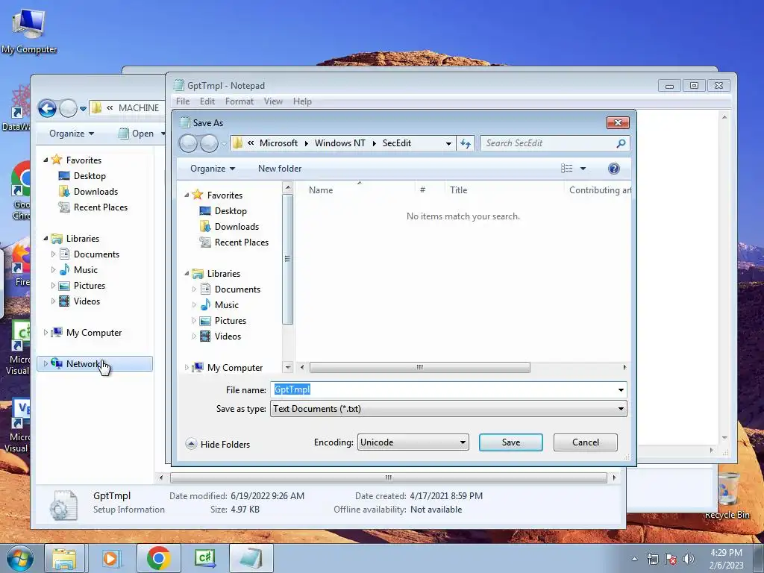Image resolution: width=764 pixels, height=573 pixels.
Task: Open the change view icon in Save As
Action: (x=567, y=169)
